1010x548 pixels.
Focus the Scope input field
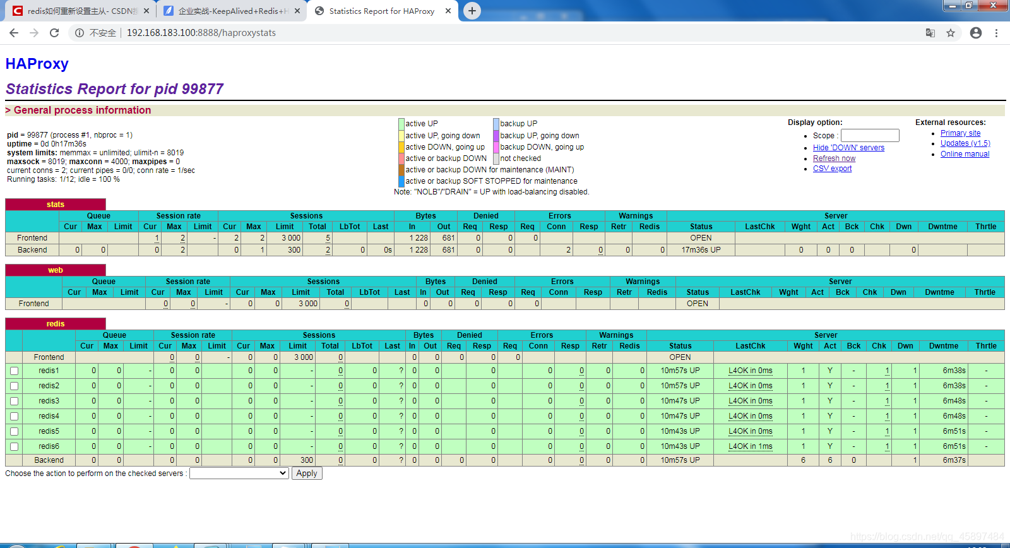870,135
